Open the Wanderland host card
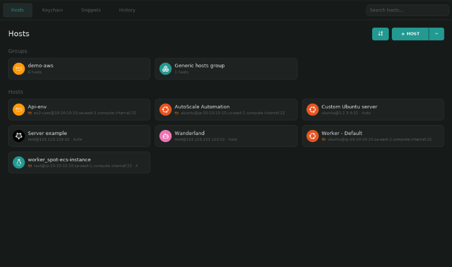 pos(226,136)
